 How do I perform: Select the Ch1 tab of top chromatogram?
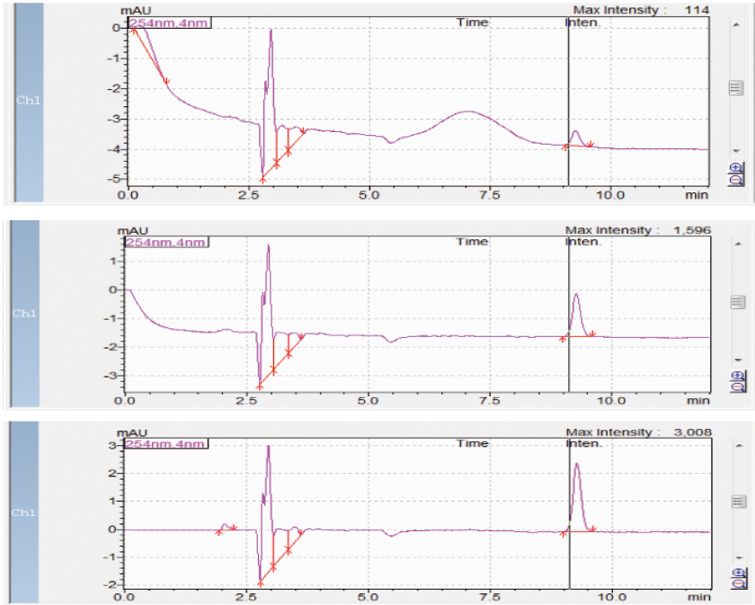tap(28, 100)
